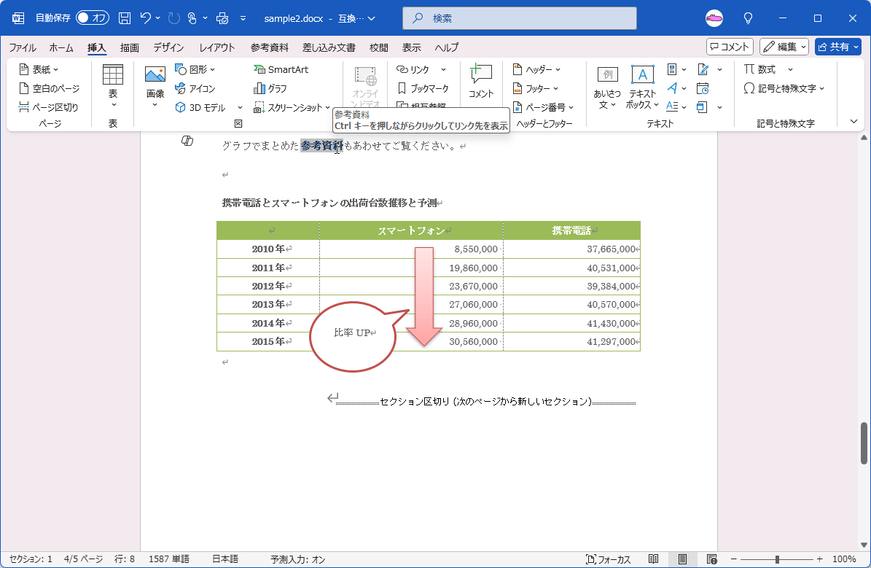
Task: Open the フッター footer gallery
Action: 536,88
